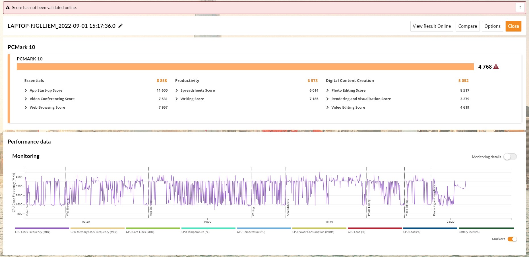Viewport: 529px width, 257px height.
Task: Click the red warning triangle beside 4 768
Action: [496, 67]
